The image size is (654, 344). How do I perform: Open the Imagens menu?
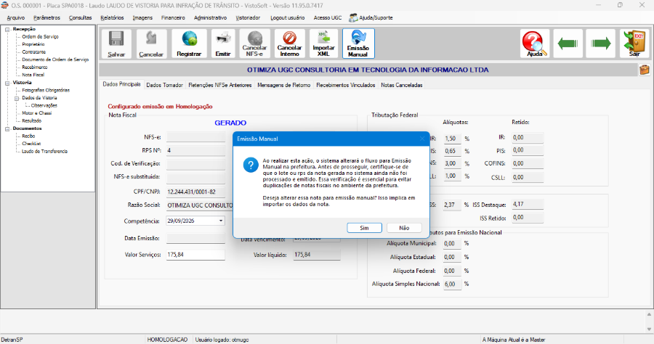pyautogui.click(x=142, y=17)
